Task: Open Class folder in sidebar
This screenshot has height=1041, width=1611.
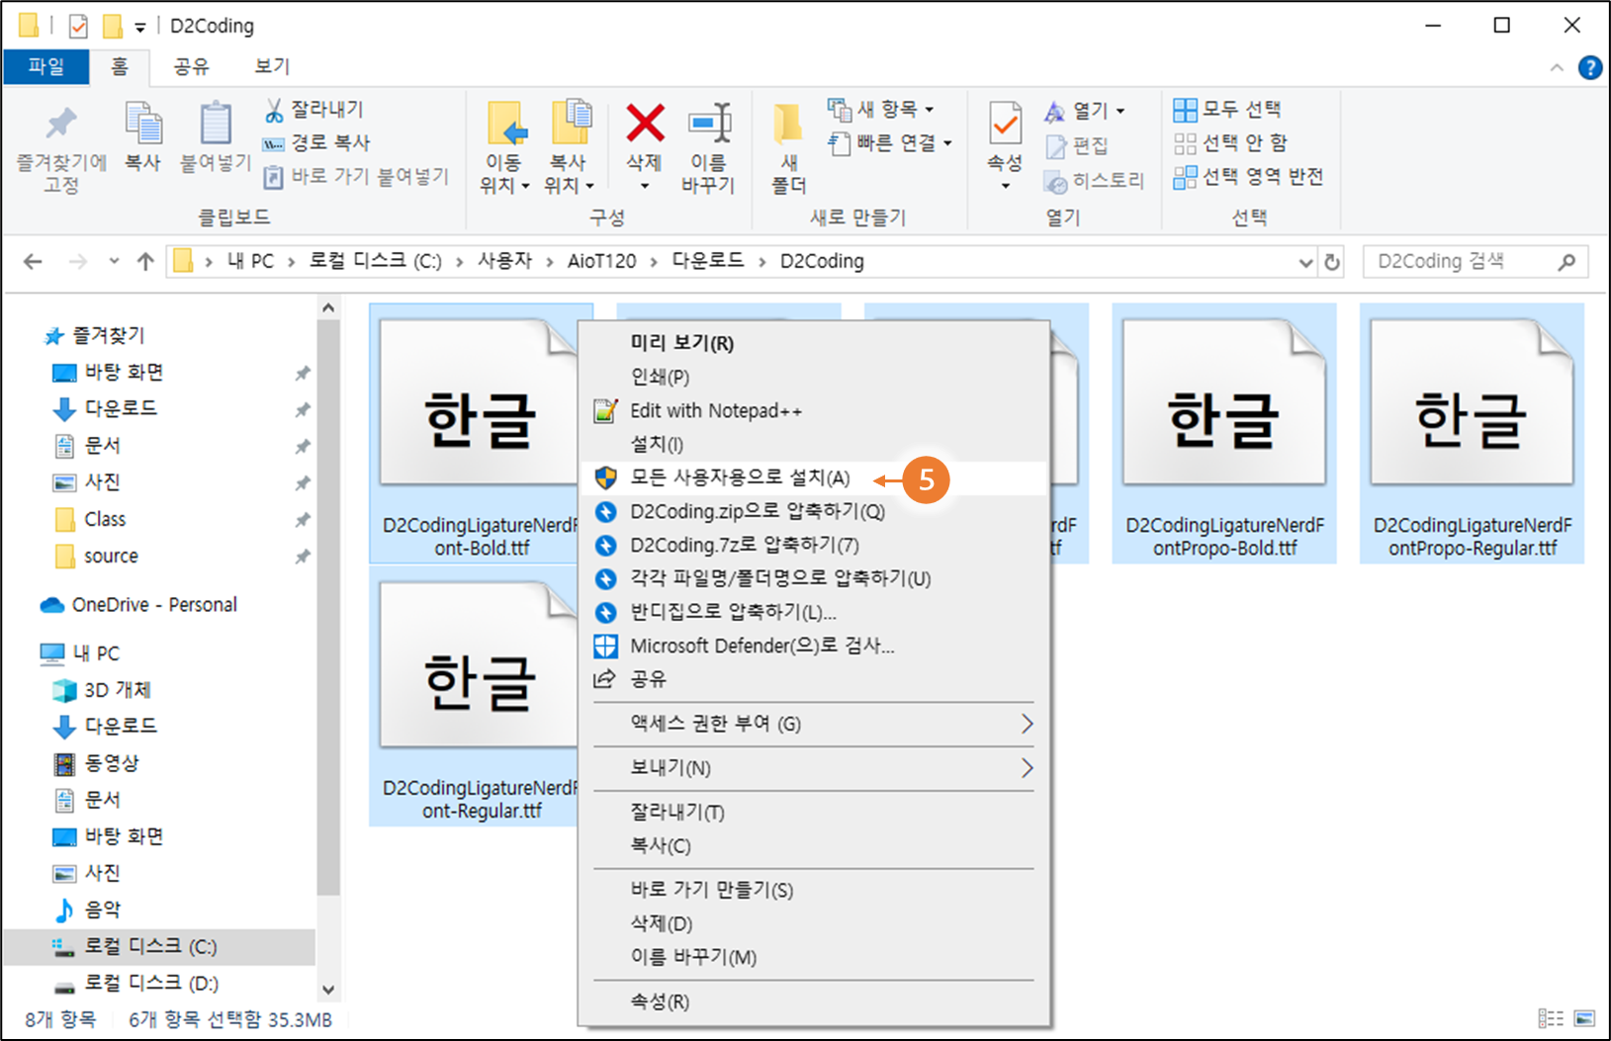Action: (90, 519)
